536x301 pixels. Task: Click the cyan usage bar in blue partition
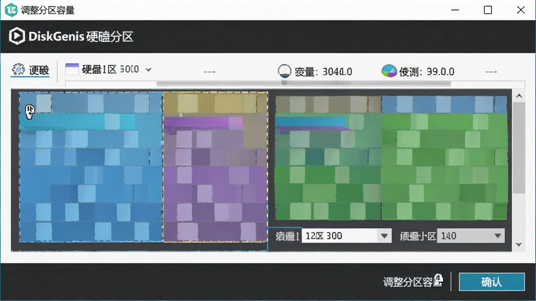[x=77, y=122]
